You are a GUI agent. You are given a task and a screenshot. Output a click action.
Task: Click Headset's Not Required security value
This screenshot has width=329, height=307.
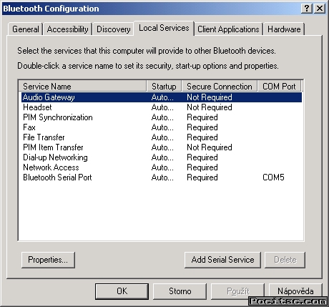pos(210,107)
